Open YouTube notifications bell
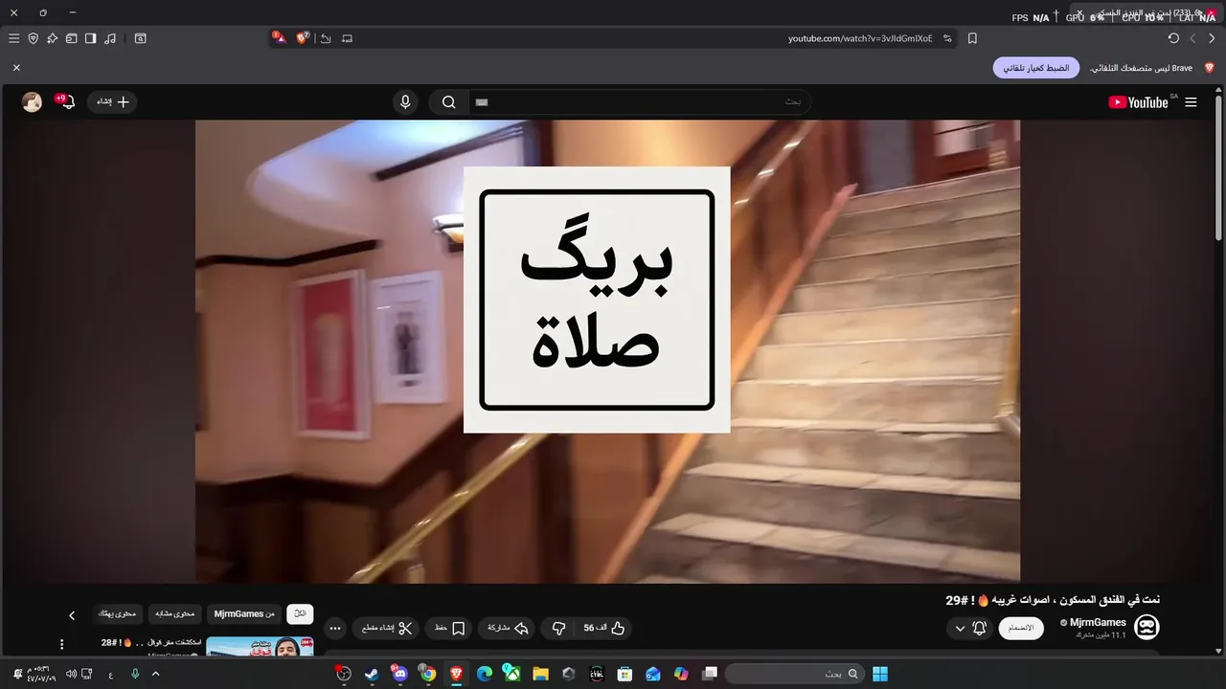 pos(67,101)
